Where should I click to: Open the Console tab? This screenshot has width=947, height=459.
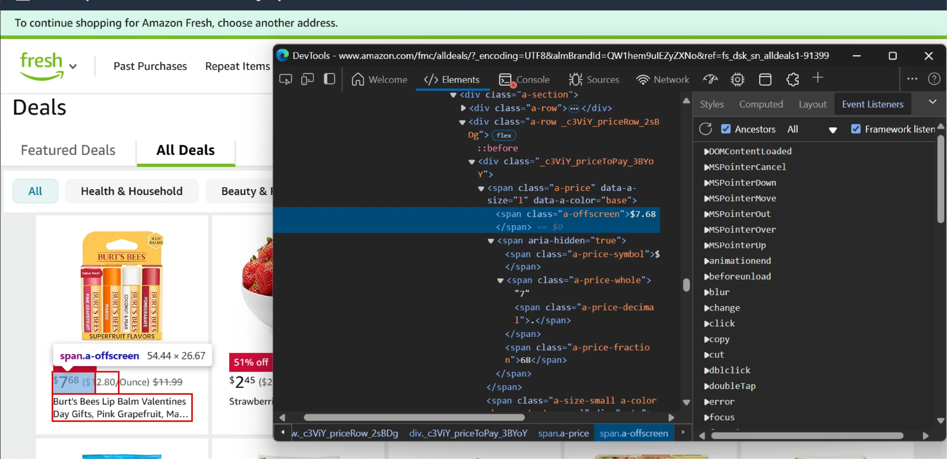[524, 79]
